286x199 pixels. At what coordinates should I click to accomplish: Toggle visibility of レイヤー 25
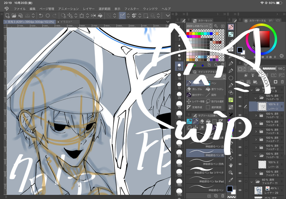(x=240, y=165)
